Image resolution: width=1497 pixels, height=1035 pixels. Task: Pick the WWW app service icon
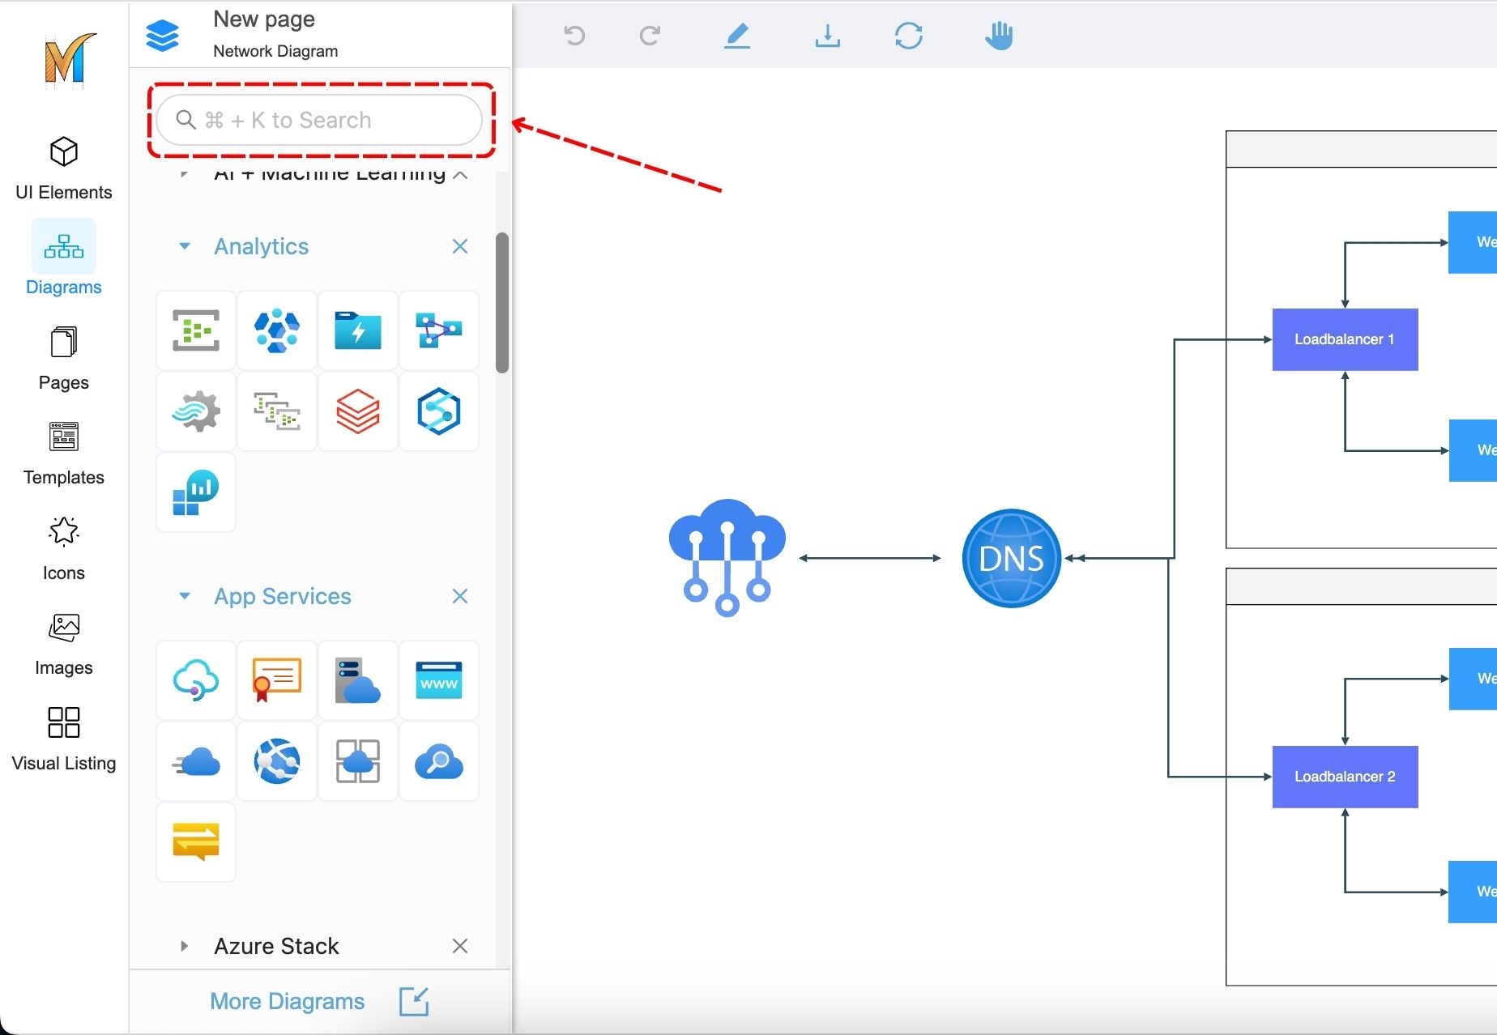click(x=438, y=680)
